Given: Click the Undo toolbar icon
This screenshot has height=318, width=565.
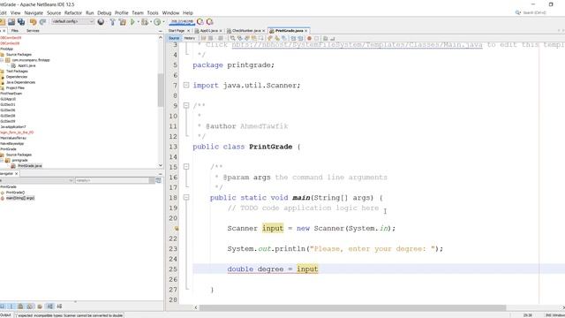Looking at the screenshot, I should pyautogui.click(x=34, y=22).
